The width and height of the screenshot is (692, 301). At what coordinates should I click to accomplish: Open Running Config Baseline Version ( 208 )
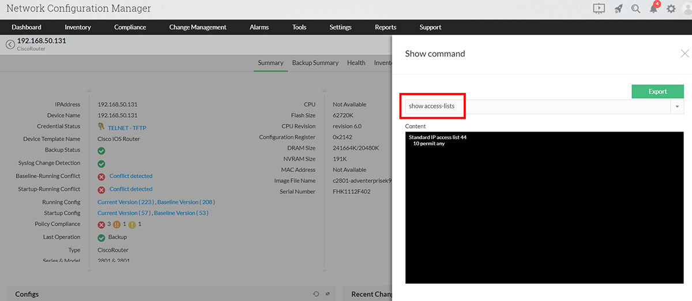click(186, 202)
